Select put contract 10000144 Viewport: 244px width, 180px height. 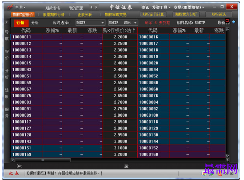[x=149, y=141]
